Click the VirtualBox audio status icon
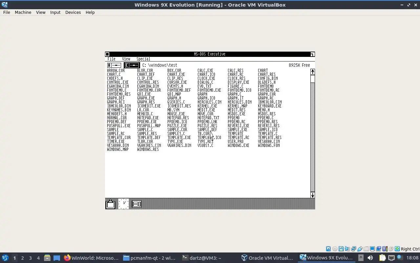Screen dimensions: 420x263 347,249
